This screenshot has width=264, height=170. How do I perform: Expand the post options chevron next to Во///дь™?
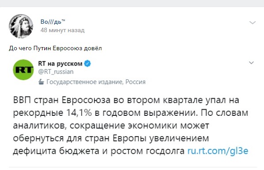point(253,22)
